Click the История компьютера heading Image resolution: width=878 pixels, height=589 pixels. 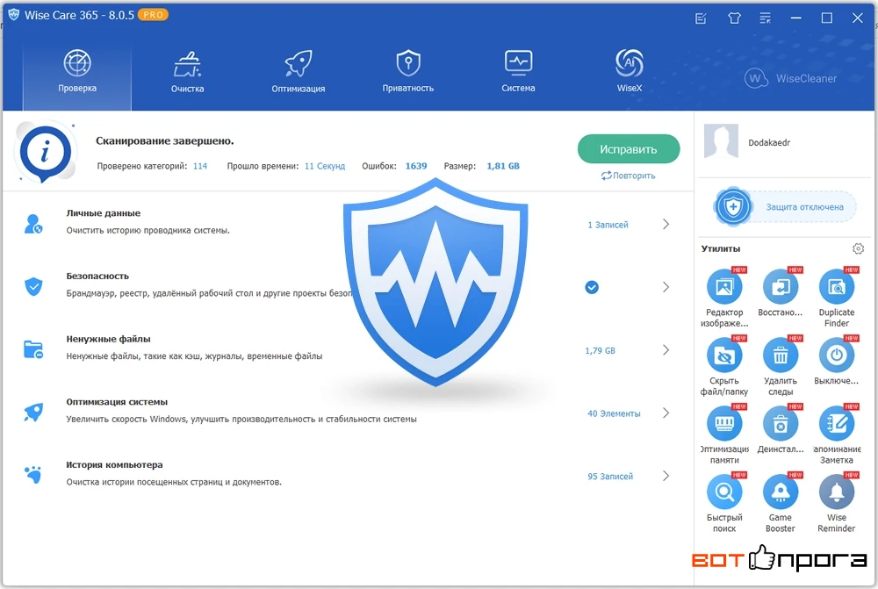114,464
